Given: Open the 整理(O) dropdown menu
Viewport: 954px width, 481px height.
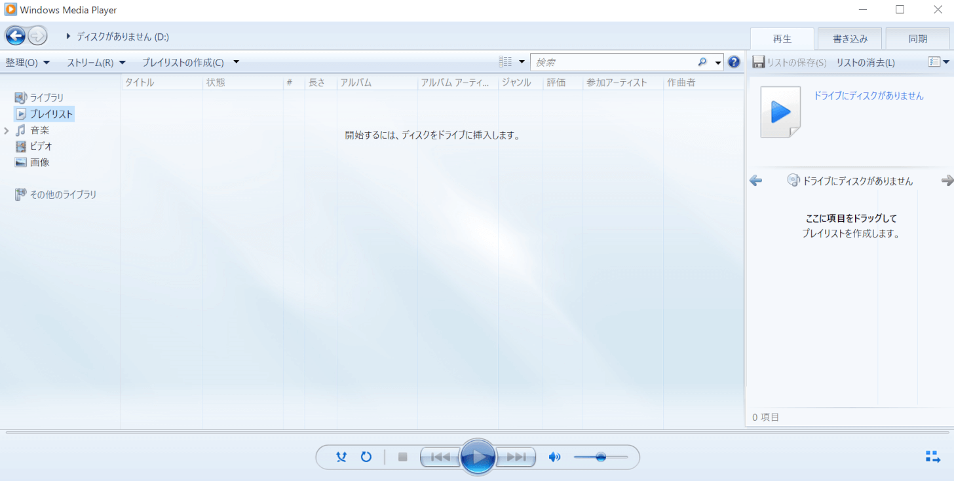Looking at the screenshot, I should (x=28, y=62).
